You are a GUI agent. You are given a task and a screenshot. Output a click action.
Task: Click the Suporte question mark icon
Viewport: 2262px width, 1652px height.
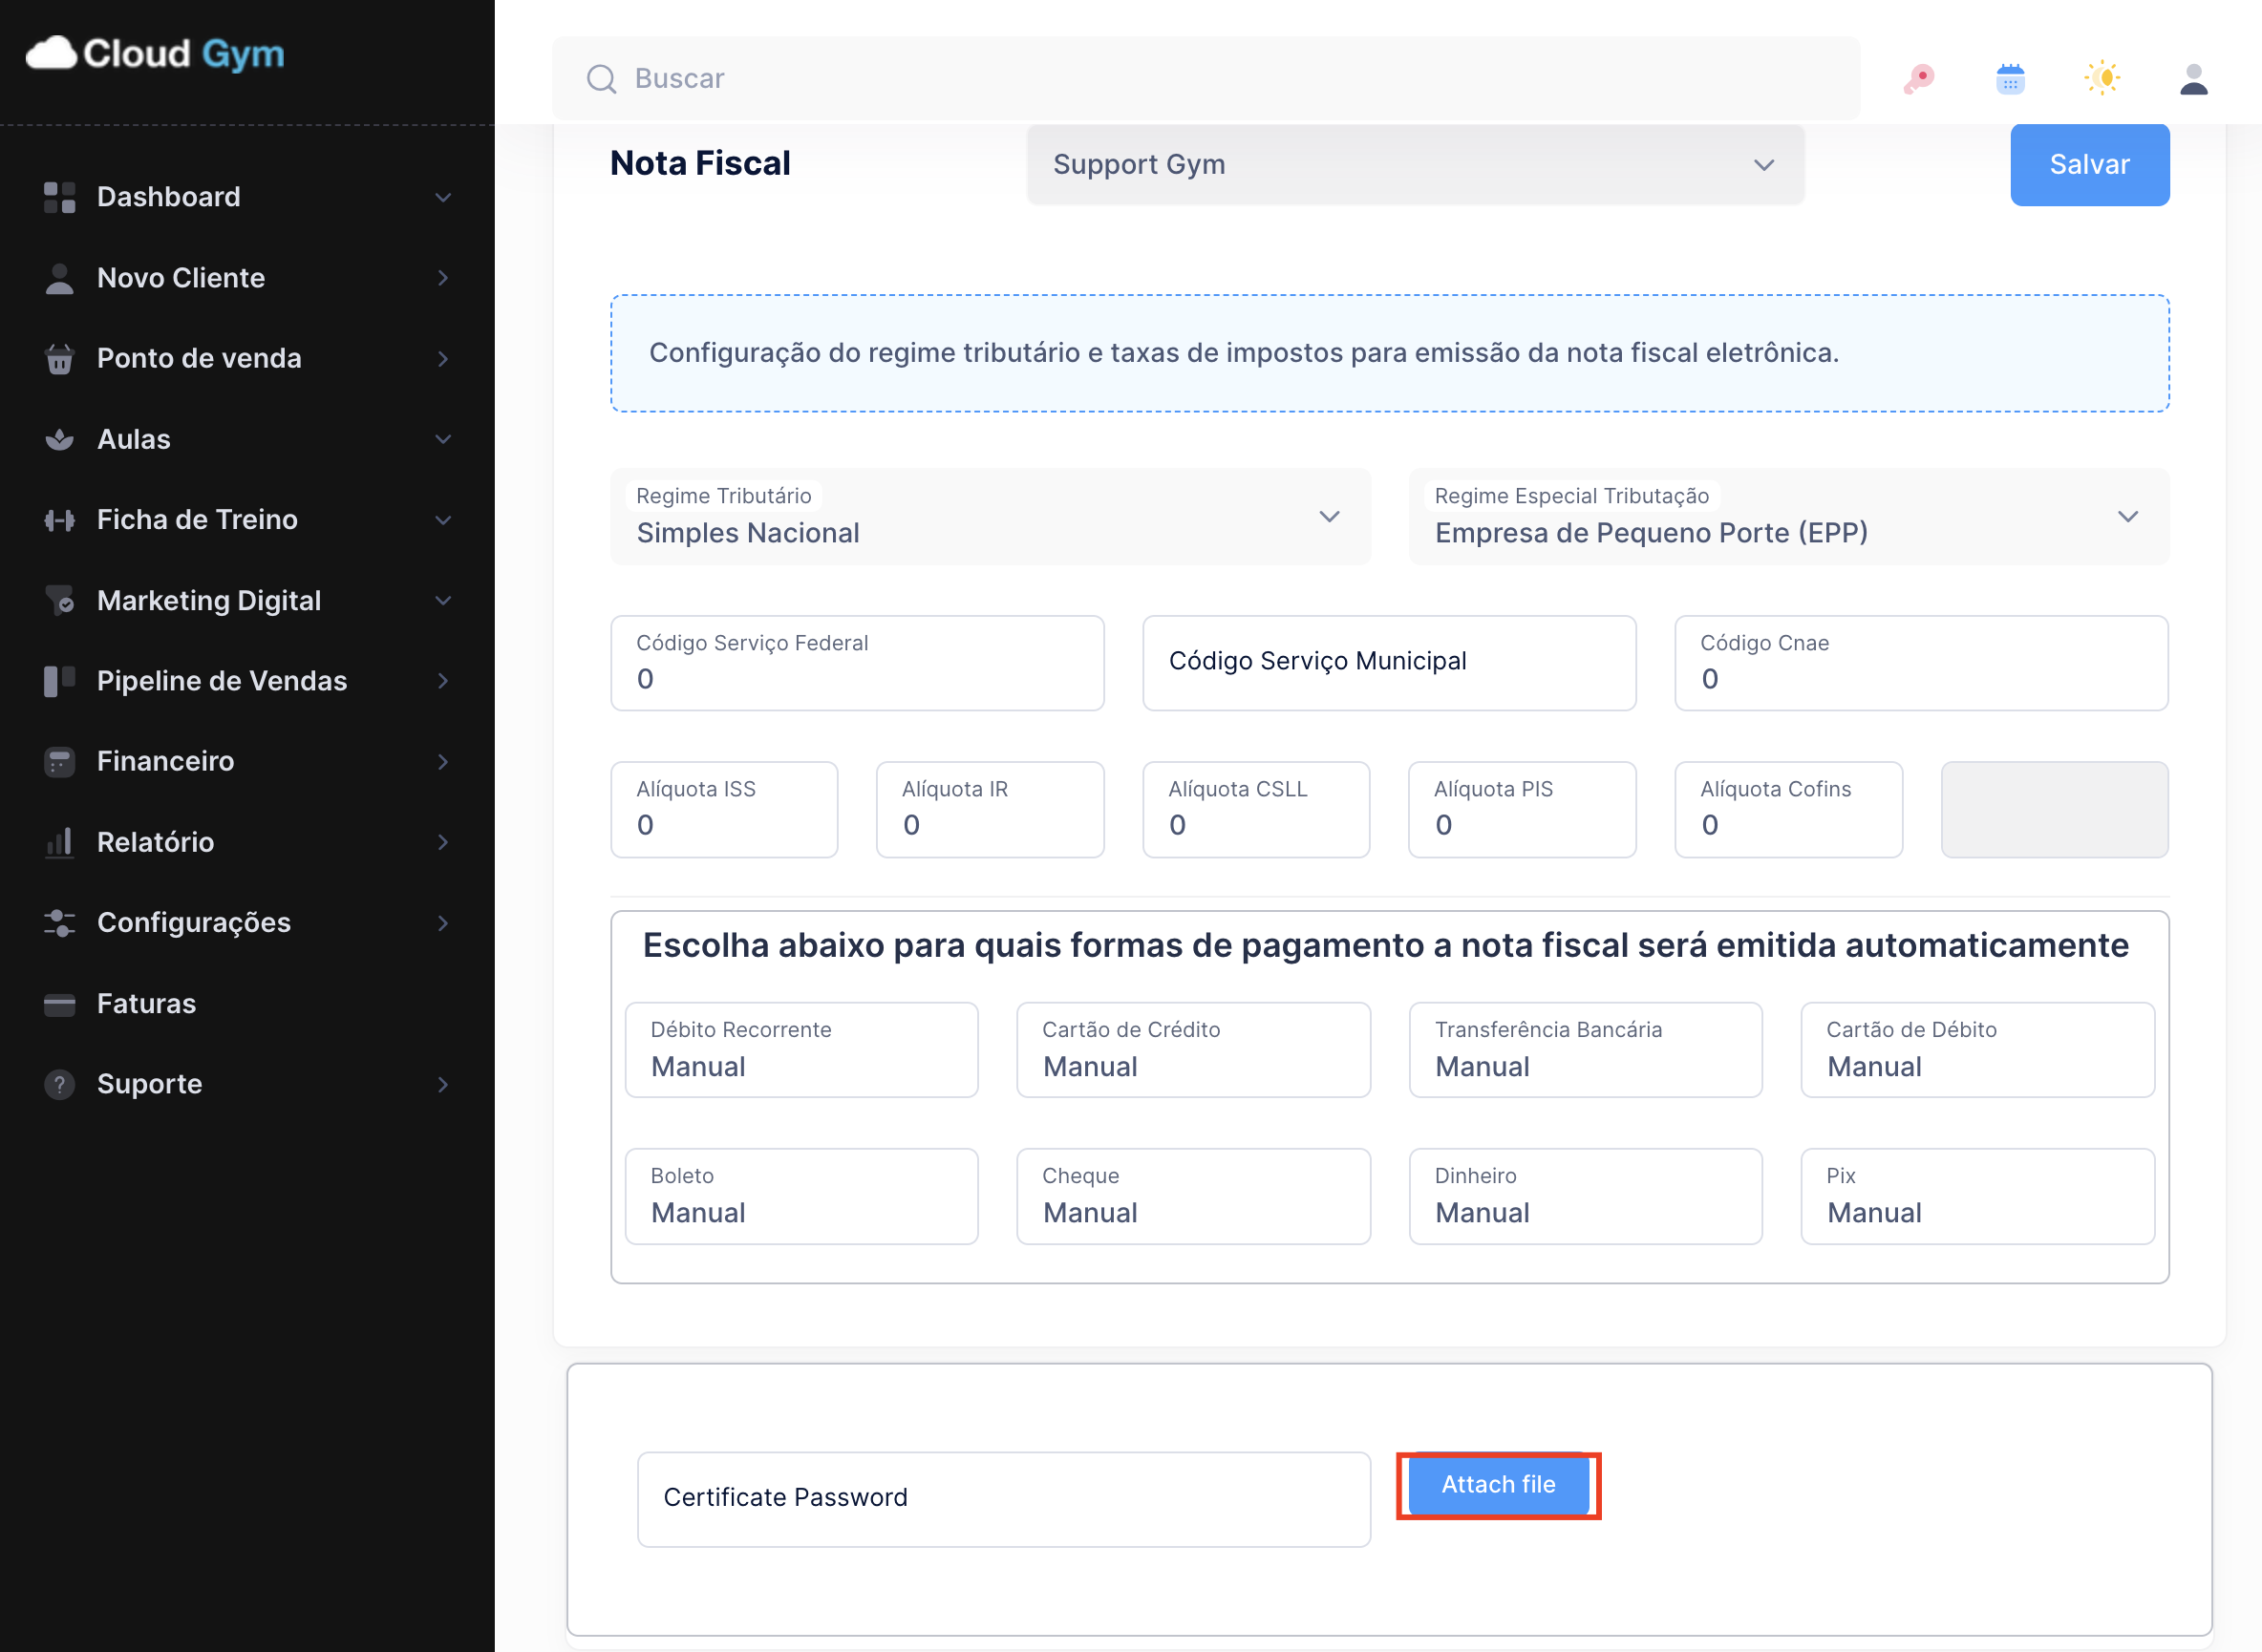60,1084
